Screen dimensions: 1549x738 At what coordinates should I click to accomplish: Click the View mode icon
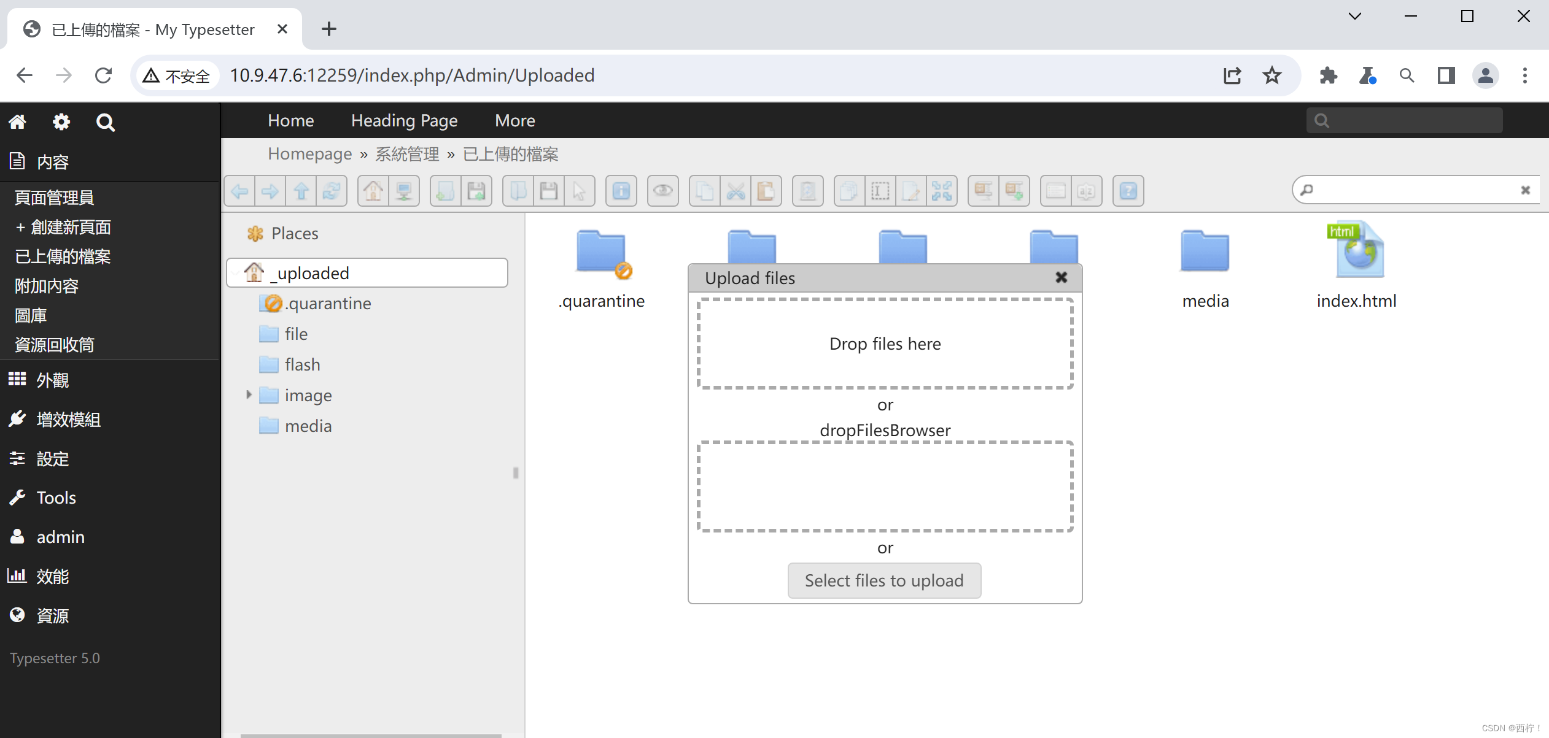pyautogui.click(x=1056, y=191)
